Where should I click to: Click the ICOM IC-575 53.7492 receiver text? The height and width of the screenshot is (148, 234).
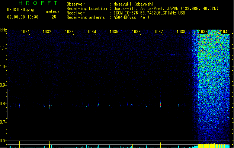click(x=149, y=13)
